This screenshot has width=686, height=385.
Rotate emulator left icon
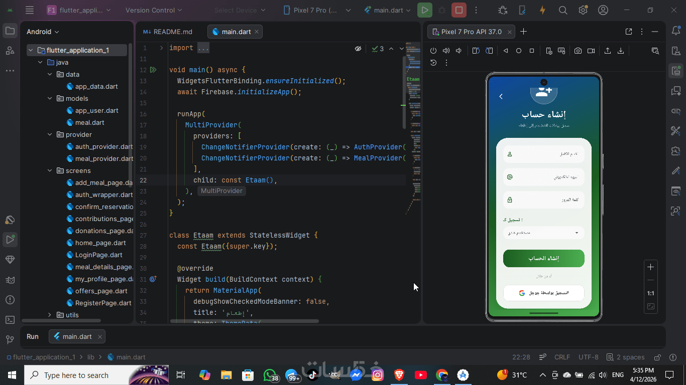tap(476, 51)
